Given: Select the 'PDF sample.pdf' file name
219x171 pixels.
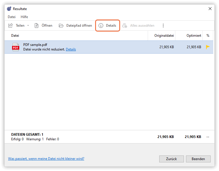Looking at the screenshot, I should click(35, 45).
